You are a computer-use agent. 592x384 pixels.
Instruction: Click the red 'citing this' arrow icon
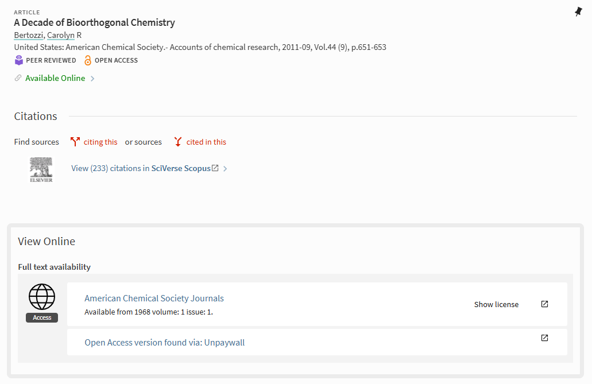pos(75,142)
